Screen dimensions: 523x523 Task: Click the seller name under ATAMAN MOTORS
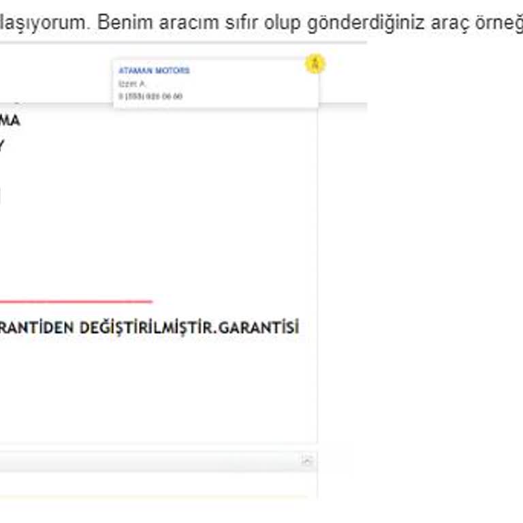[x=132, y=84]
